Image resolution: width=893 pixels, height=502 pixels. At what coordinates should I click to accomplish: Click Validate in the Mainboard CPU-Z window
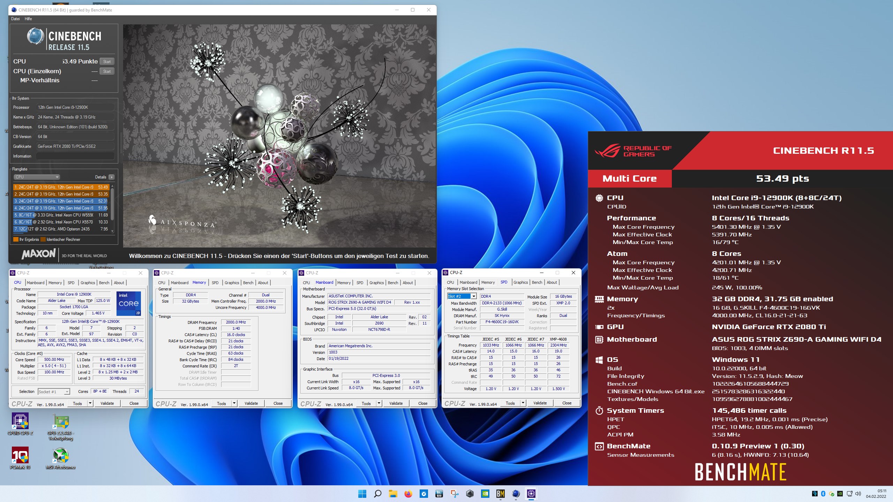click(x=396, y=403)
